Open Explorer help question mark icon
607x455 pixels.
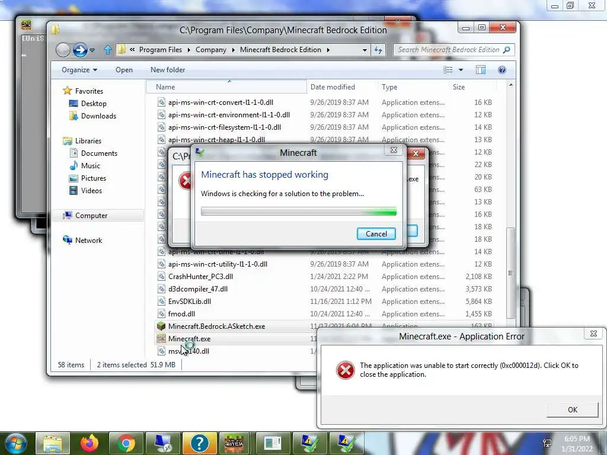pos(502,70)
